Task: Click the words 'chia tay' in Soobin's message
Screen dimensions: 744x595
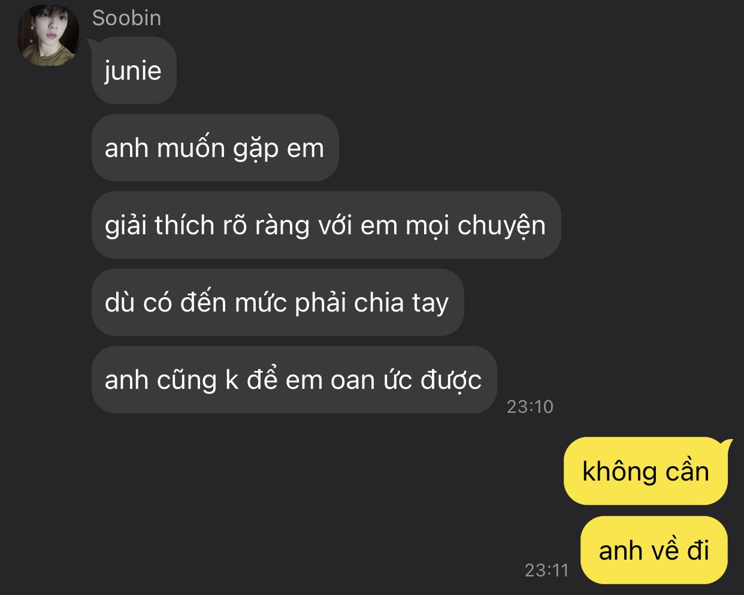Action: click(x=401, y=303)
